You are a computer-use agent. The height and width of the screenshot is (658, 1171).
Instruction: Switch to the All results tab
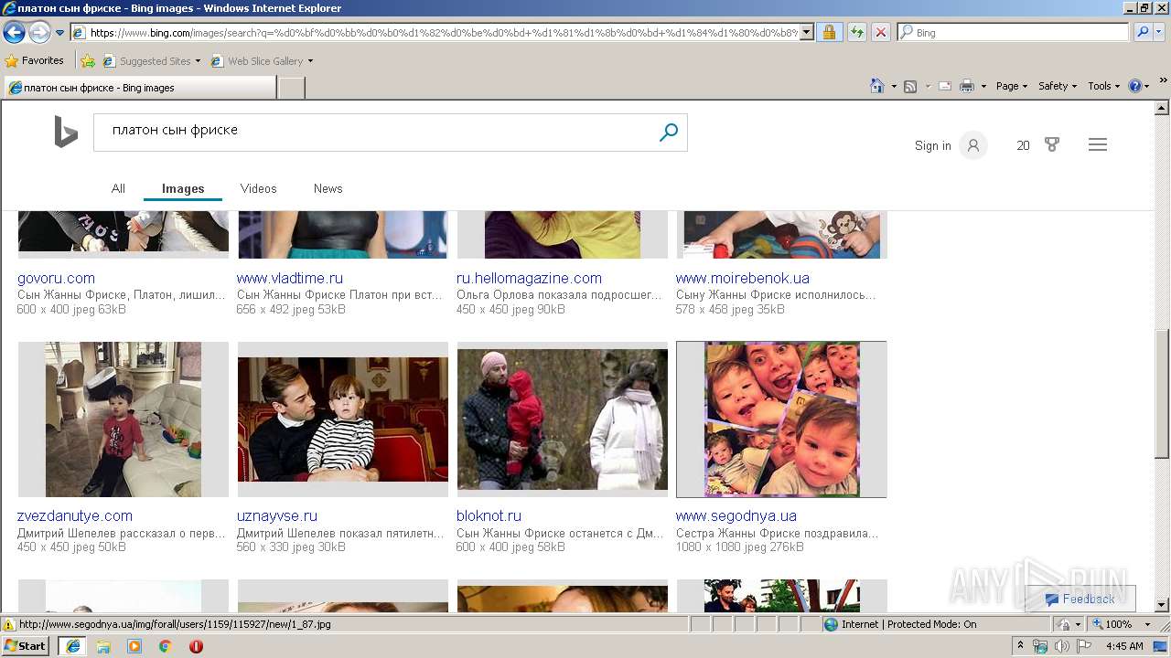coord(118,188)
